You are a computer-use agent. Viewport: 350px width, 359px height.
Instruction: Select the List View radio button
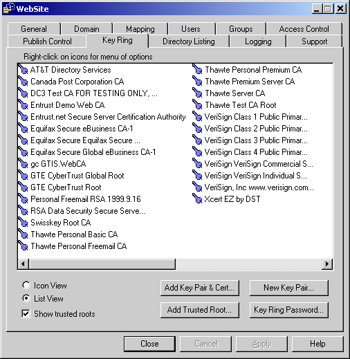(26, 298)
